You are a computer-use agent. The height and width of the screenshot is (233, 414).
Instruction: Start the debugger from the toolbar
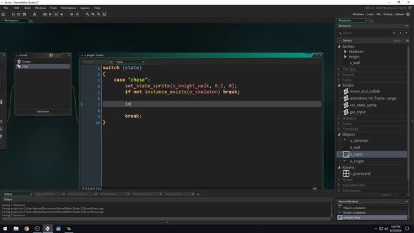45,14
